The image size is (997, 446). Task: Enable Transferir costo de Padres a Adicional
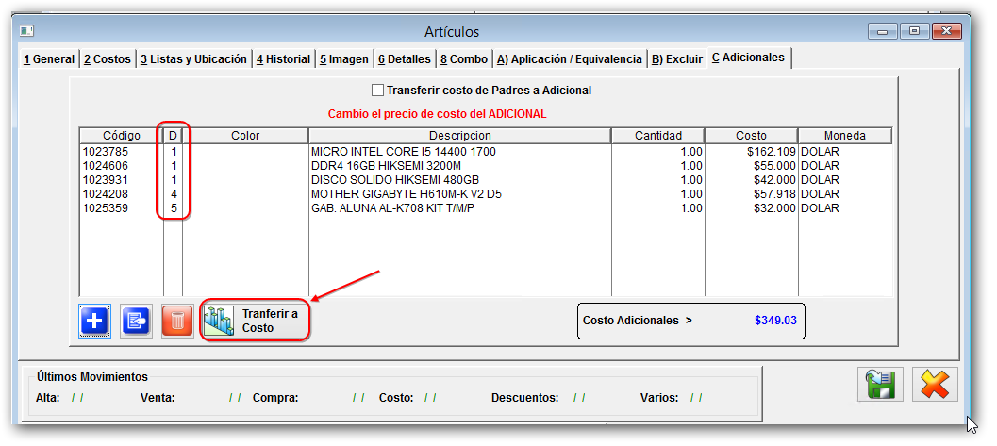[x=377, y=91]
